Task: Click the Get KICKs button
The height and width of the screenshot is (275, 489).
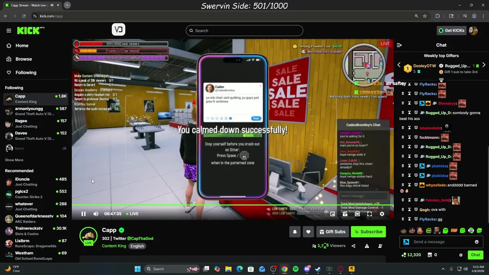Action: point(452,31)
